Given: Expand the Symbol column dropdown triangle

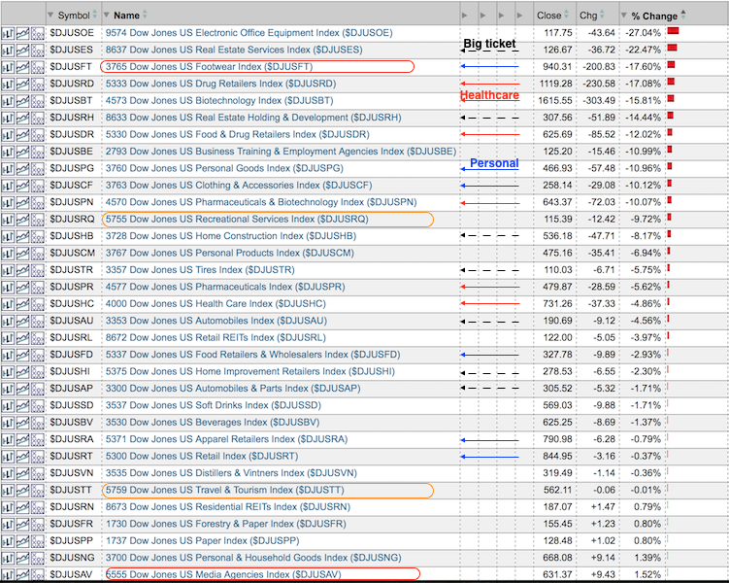Looking at the screenshot, I should [x=50, y=16].
